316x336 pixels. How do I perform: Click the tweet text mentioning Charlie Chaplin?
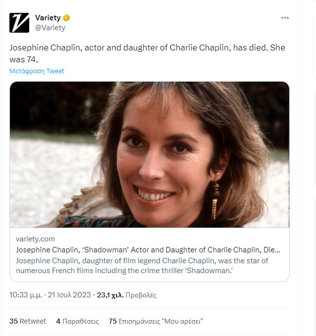pyautogui.click(x=147, y=48)
